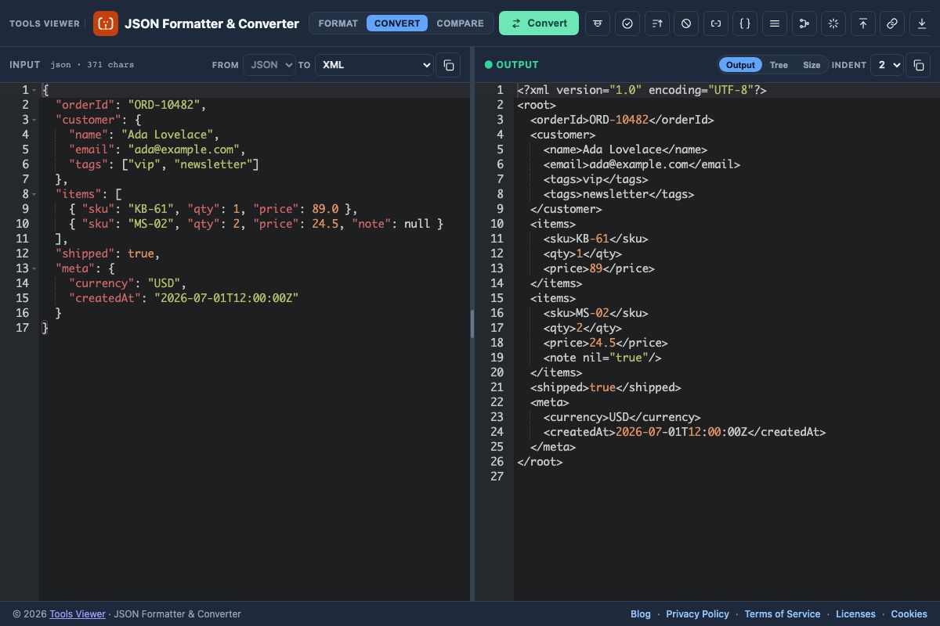
Task: Click "USD" currency value in the input editor
Action: pyautogui.click(x=164, y=283)
